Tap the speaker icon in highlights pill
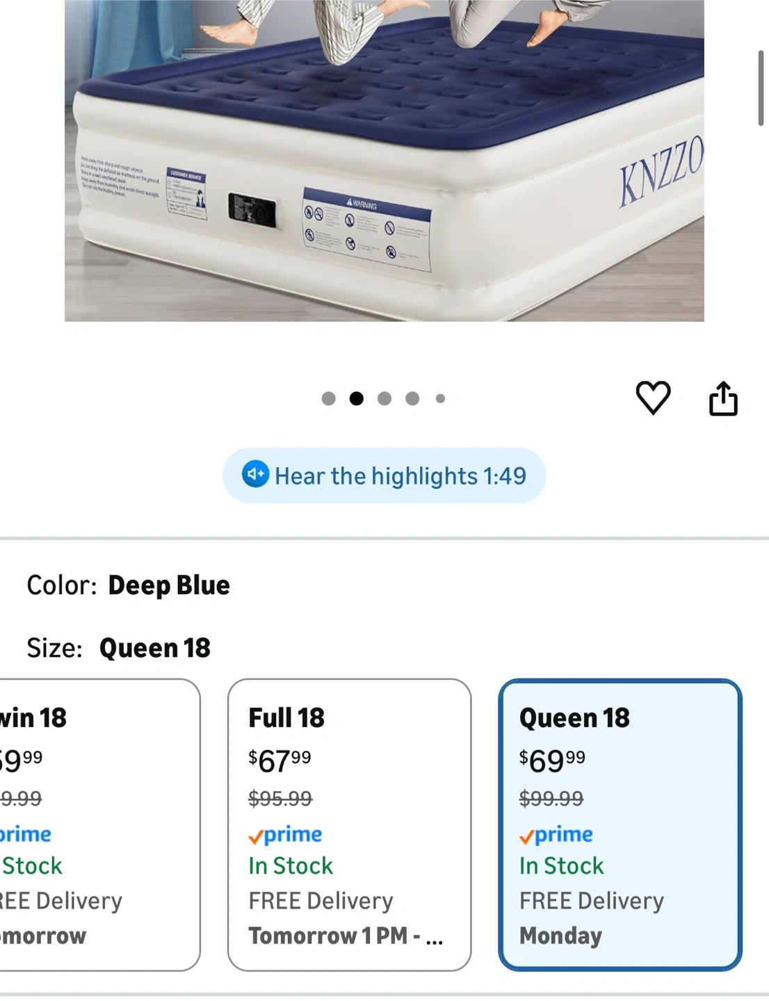This screenshot has height=1001, width=769. coord(255,475)
